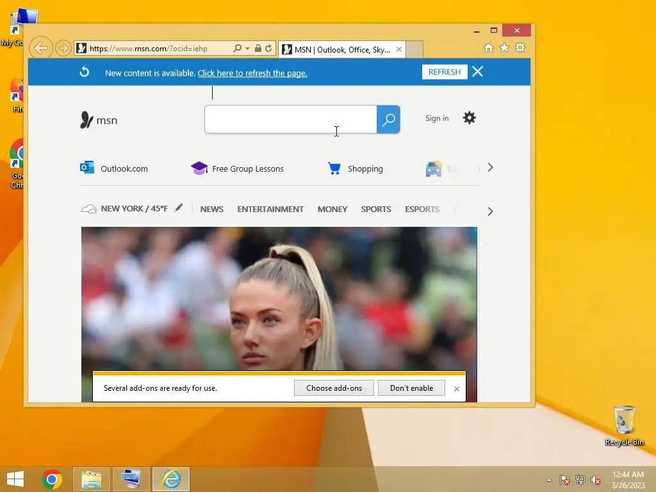Show more categories with navigation chevron
This screenshot has height=492, width=656.
click(x=490, y=211)
